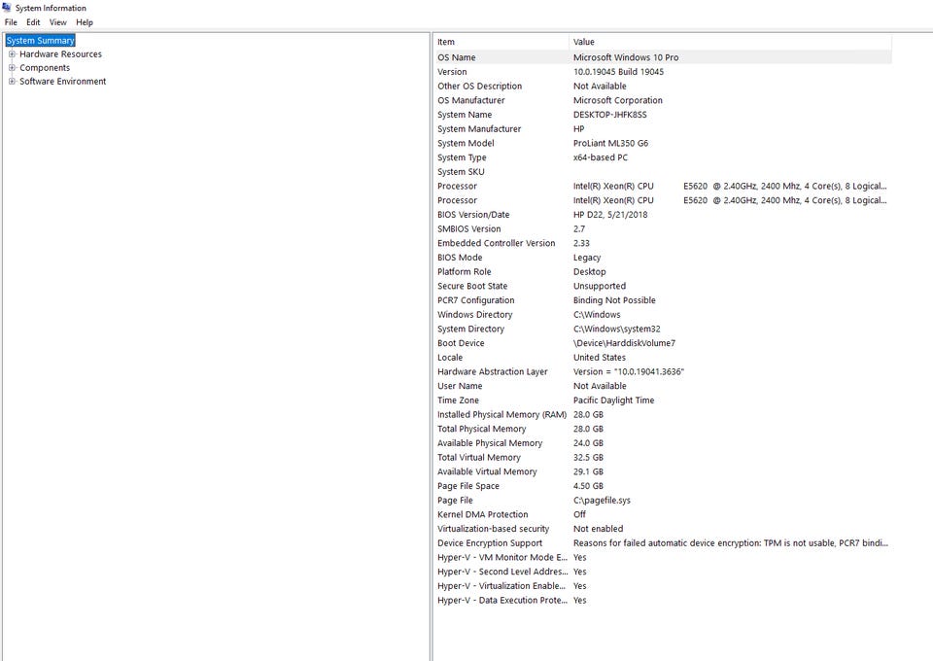
Task: Click the System Manufacturer label
Action: (479, 129)
